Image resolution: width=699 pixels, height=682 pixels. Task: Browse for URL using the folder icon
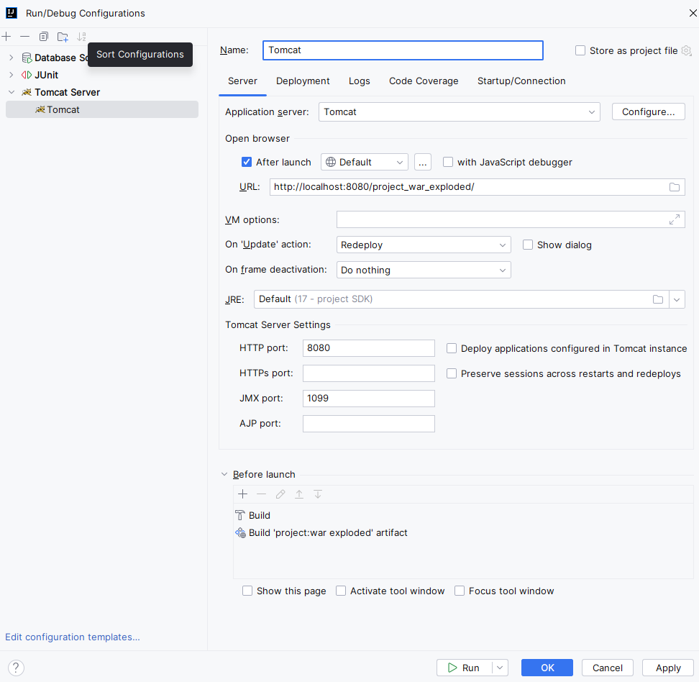tap(675, 187)
